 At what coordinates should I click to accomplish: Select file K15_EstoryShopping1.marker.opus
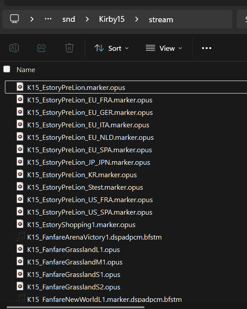(81, 225)
